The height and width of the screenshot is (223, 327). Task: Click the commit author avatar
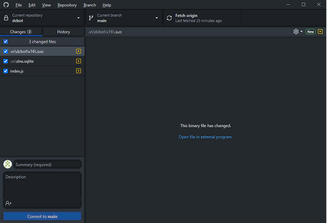[8, 164]
